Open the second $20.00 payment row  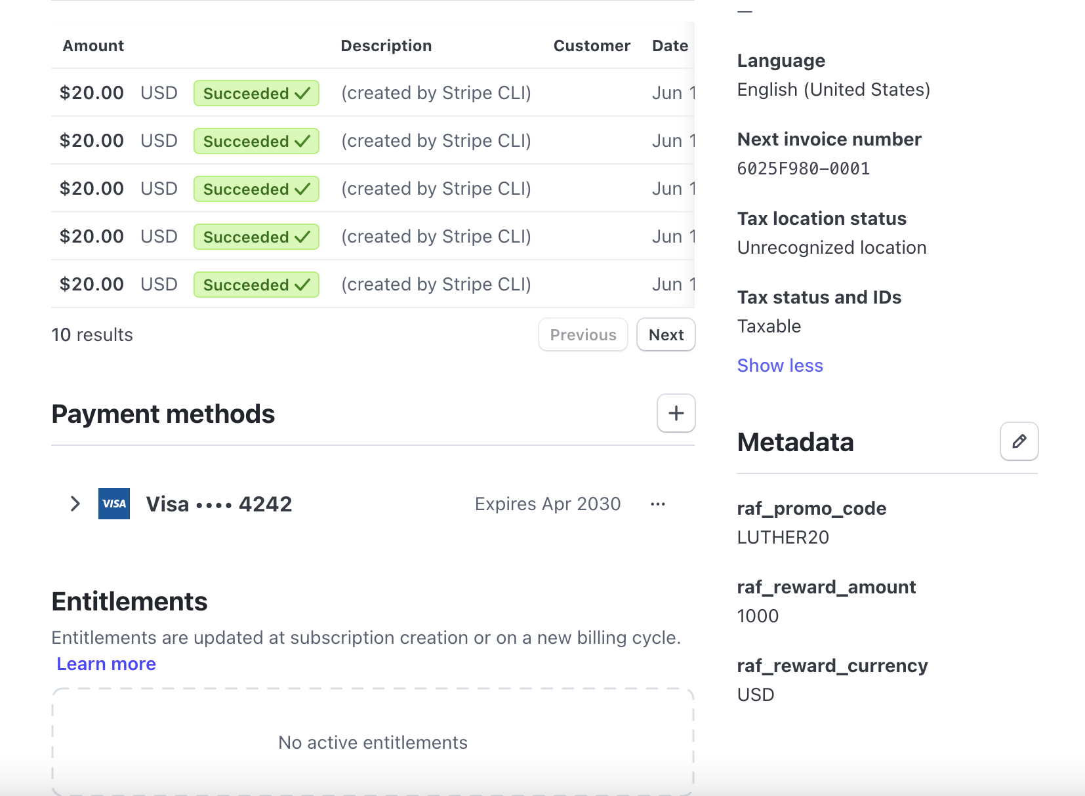[92, 141]
